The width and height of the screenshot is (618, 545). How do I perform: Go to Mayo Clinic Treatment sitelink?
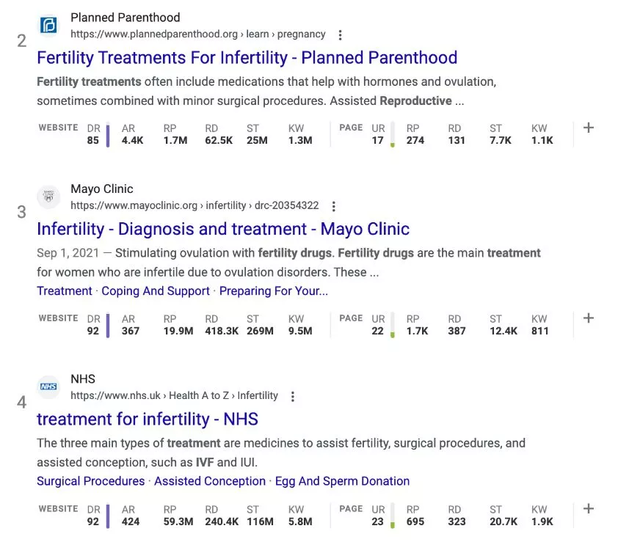click(x=65, y=291)
